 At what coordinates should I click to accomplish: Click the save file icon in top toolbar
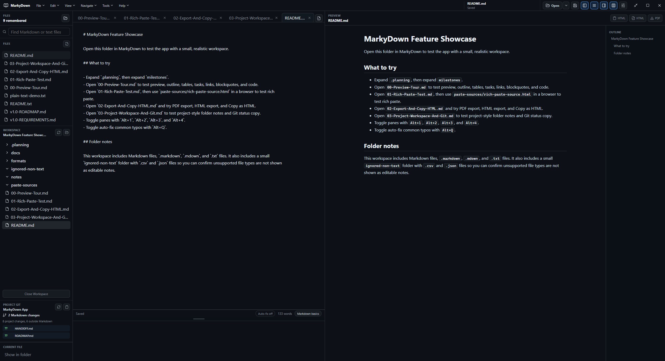point(575,5)
